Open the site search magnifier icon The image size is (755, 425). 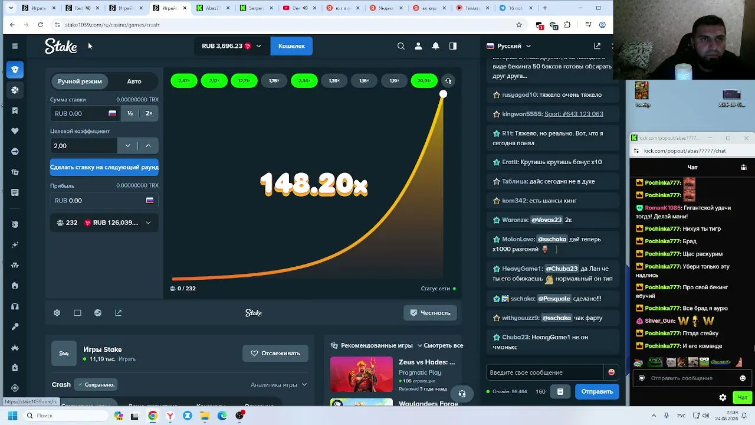coord(401,46)
